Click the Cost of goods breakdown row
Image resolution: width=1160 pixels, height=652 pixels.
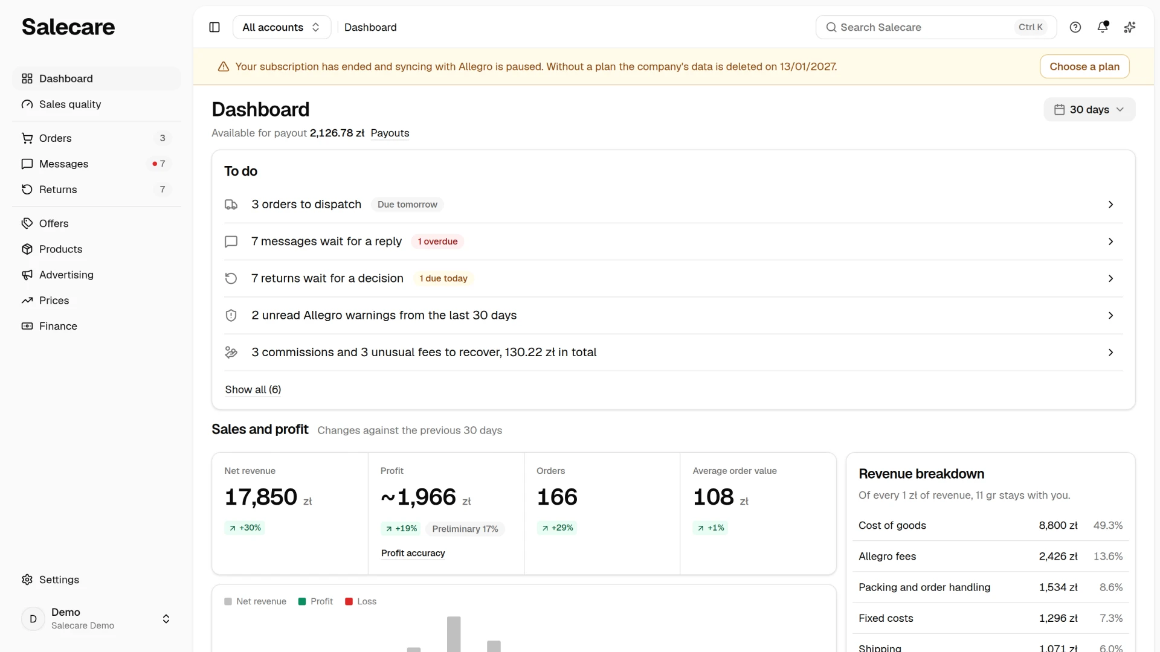[x=990, y=526]
